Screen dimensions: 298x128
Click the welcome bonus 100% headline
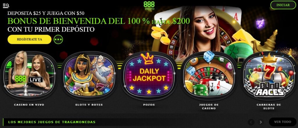99,21
